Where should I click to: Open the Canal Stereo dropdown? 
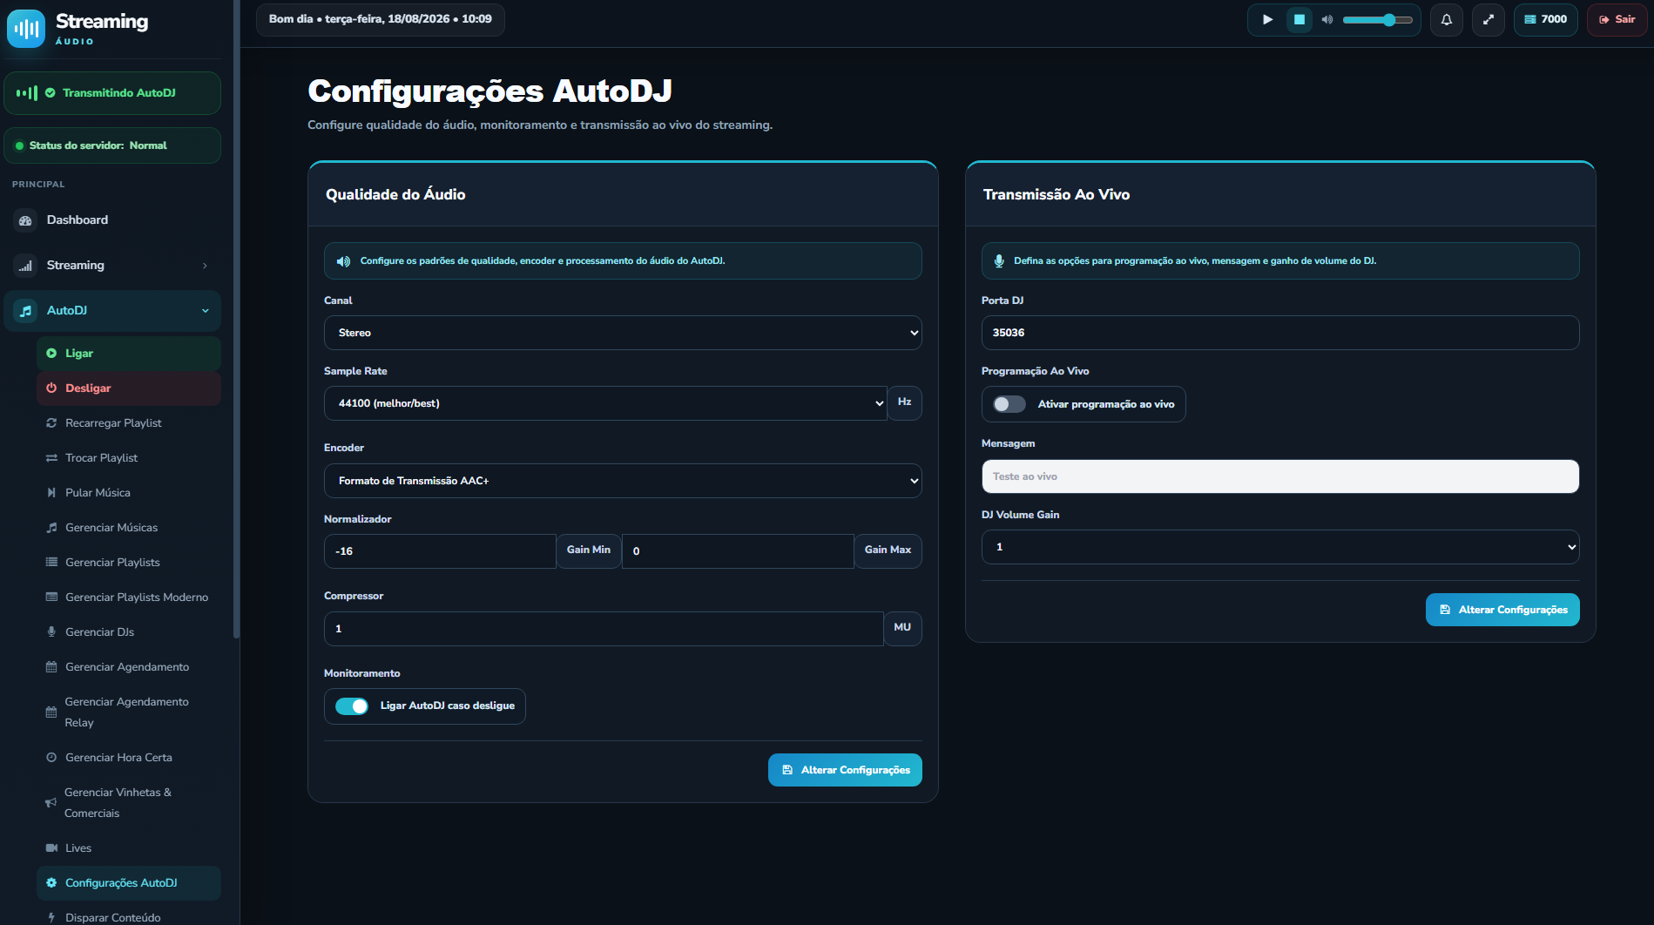click(x=623, y=333)
